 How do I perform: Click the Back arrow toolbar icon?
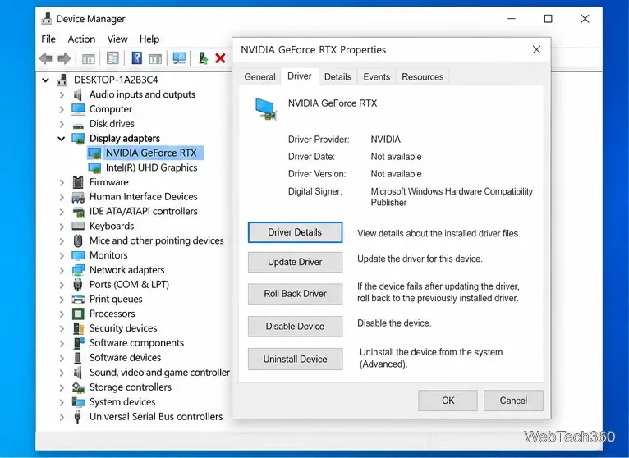point(46,58)
